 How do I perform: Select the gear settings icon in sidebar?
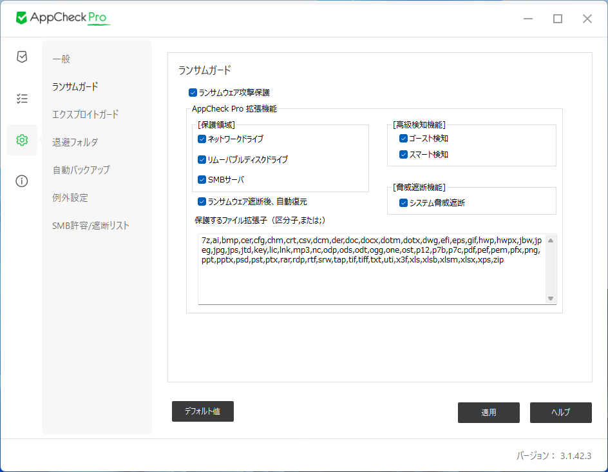pyautogui.click(x=22, y=140)
